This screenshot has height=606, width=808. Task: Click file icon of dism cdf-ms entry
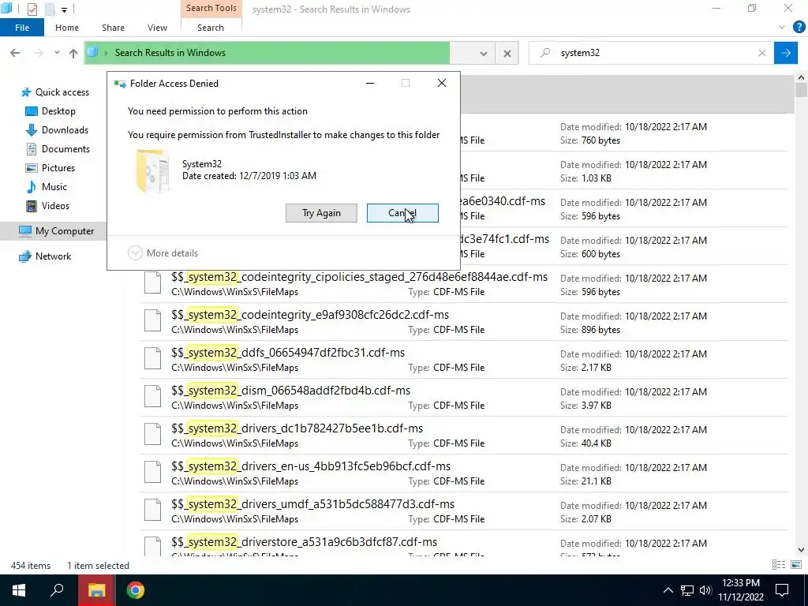[152, 396]
